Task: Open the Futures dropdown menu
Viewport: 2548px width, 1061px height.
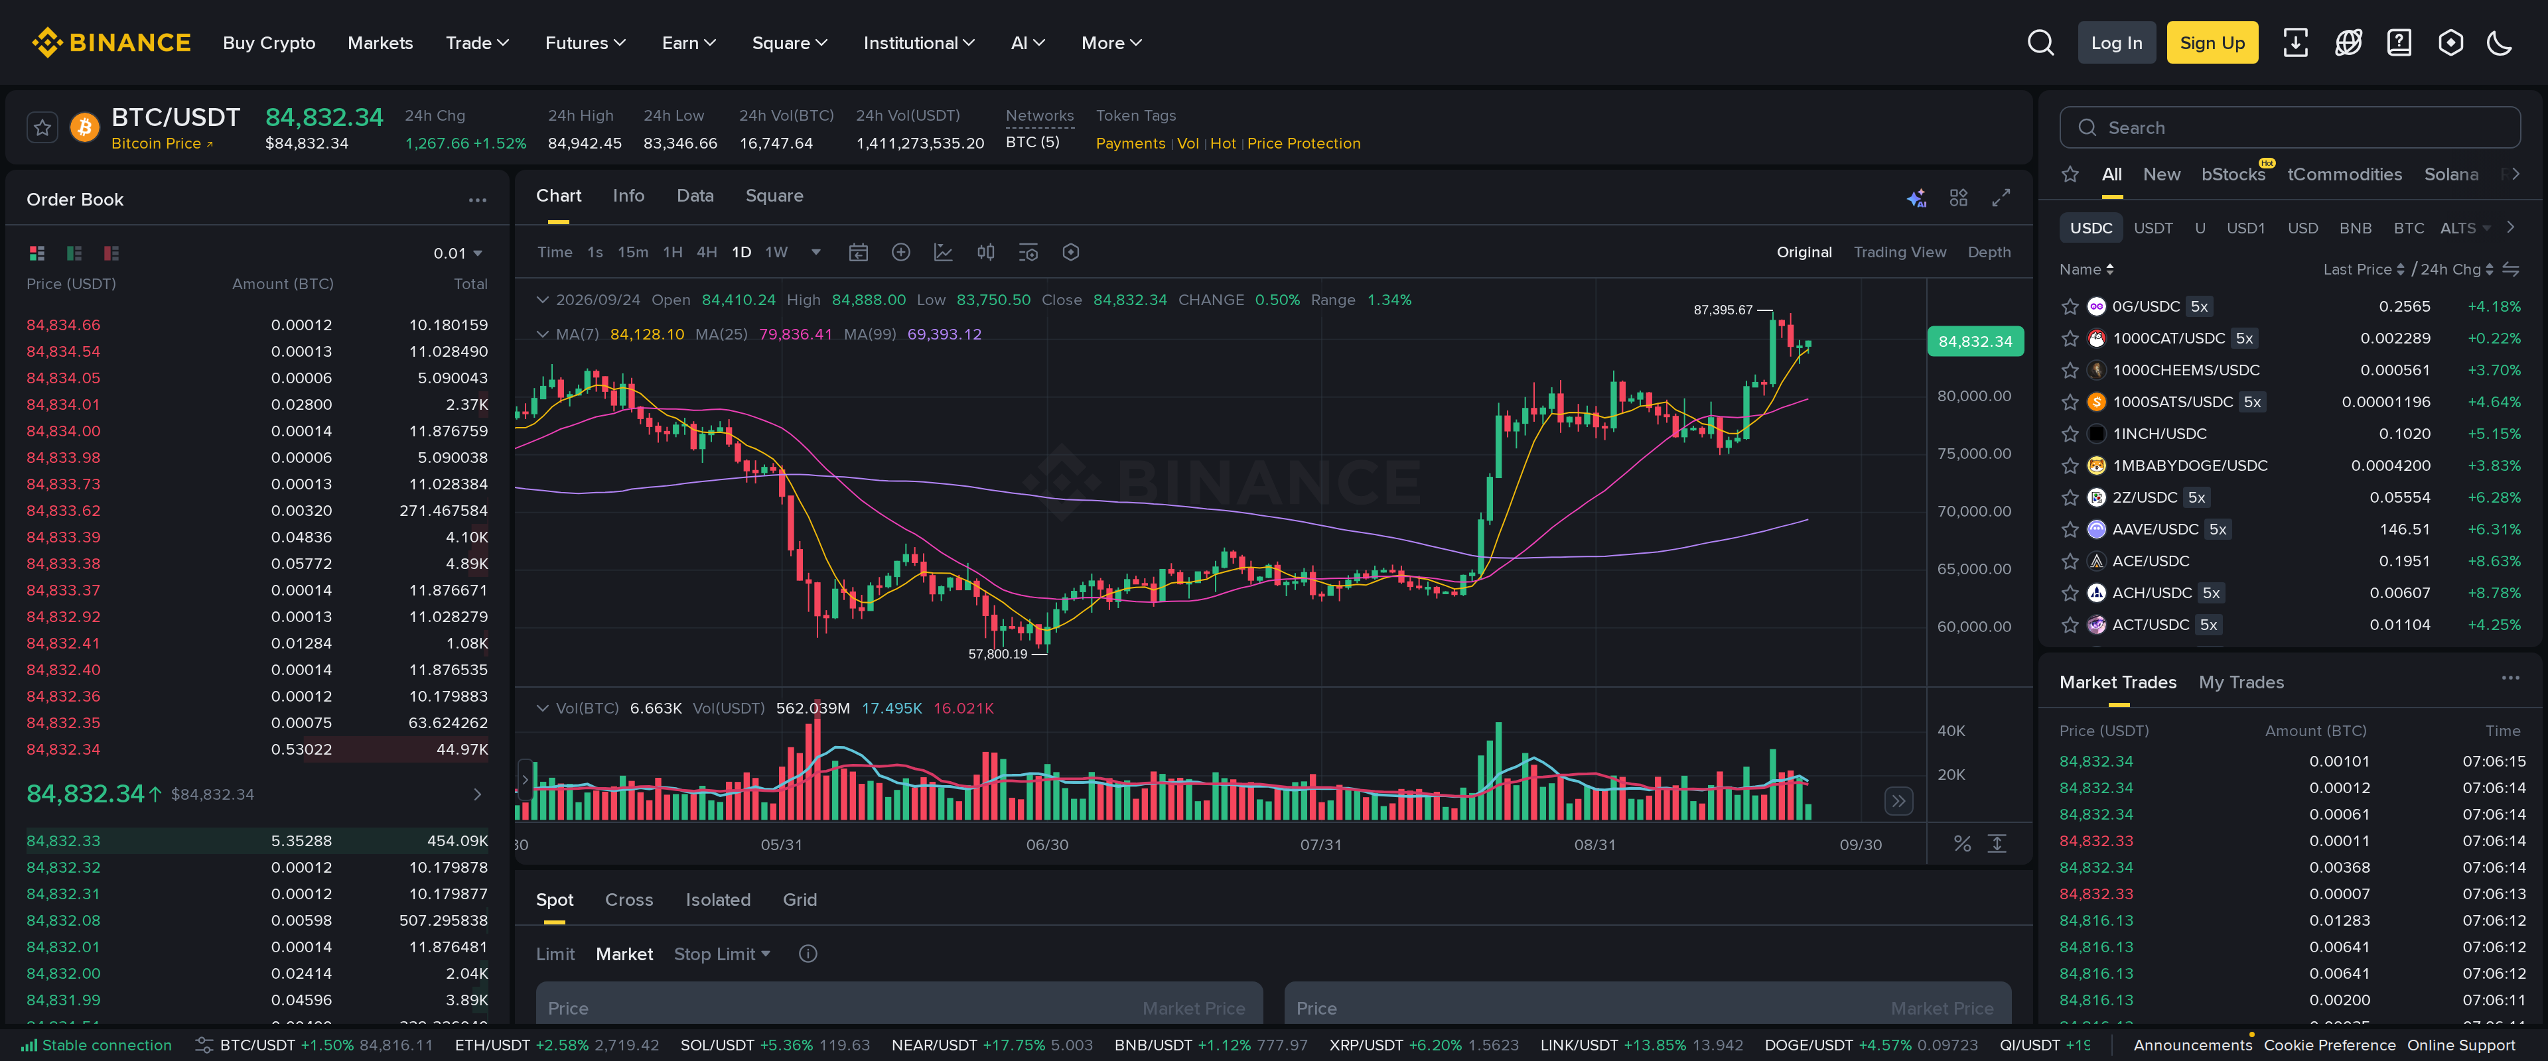Action: (585, 42)
